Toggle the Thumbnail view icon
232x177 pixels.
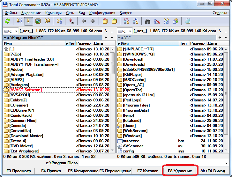[38, 21]
